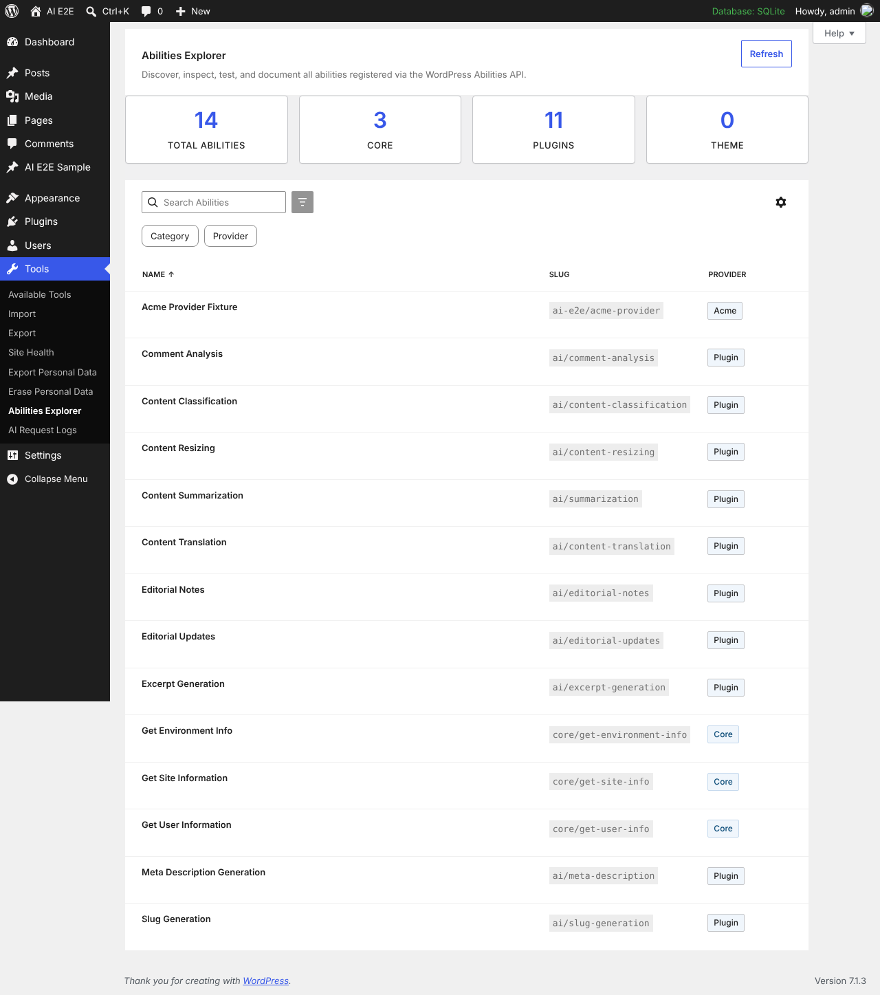Image resolution: width=880 pixels, height=995 pixels.
Task: Open the Provider filter dropdown
Action: click(230, 236)
